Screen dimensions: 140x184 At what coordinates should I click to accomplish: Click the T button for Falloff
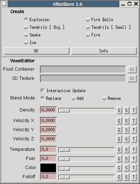point(134,177)
